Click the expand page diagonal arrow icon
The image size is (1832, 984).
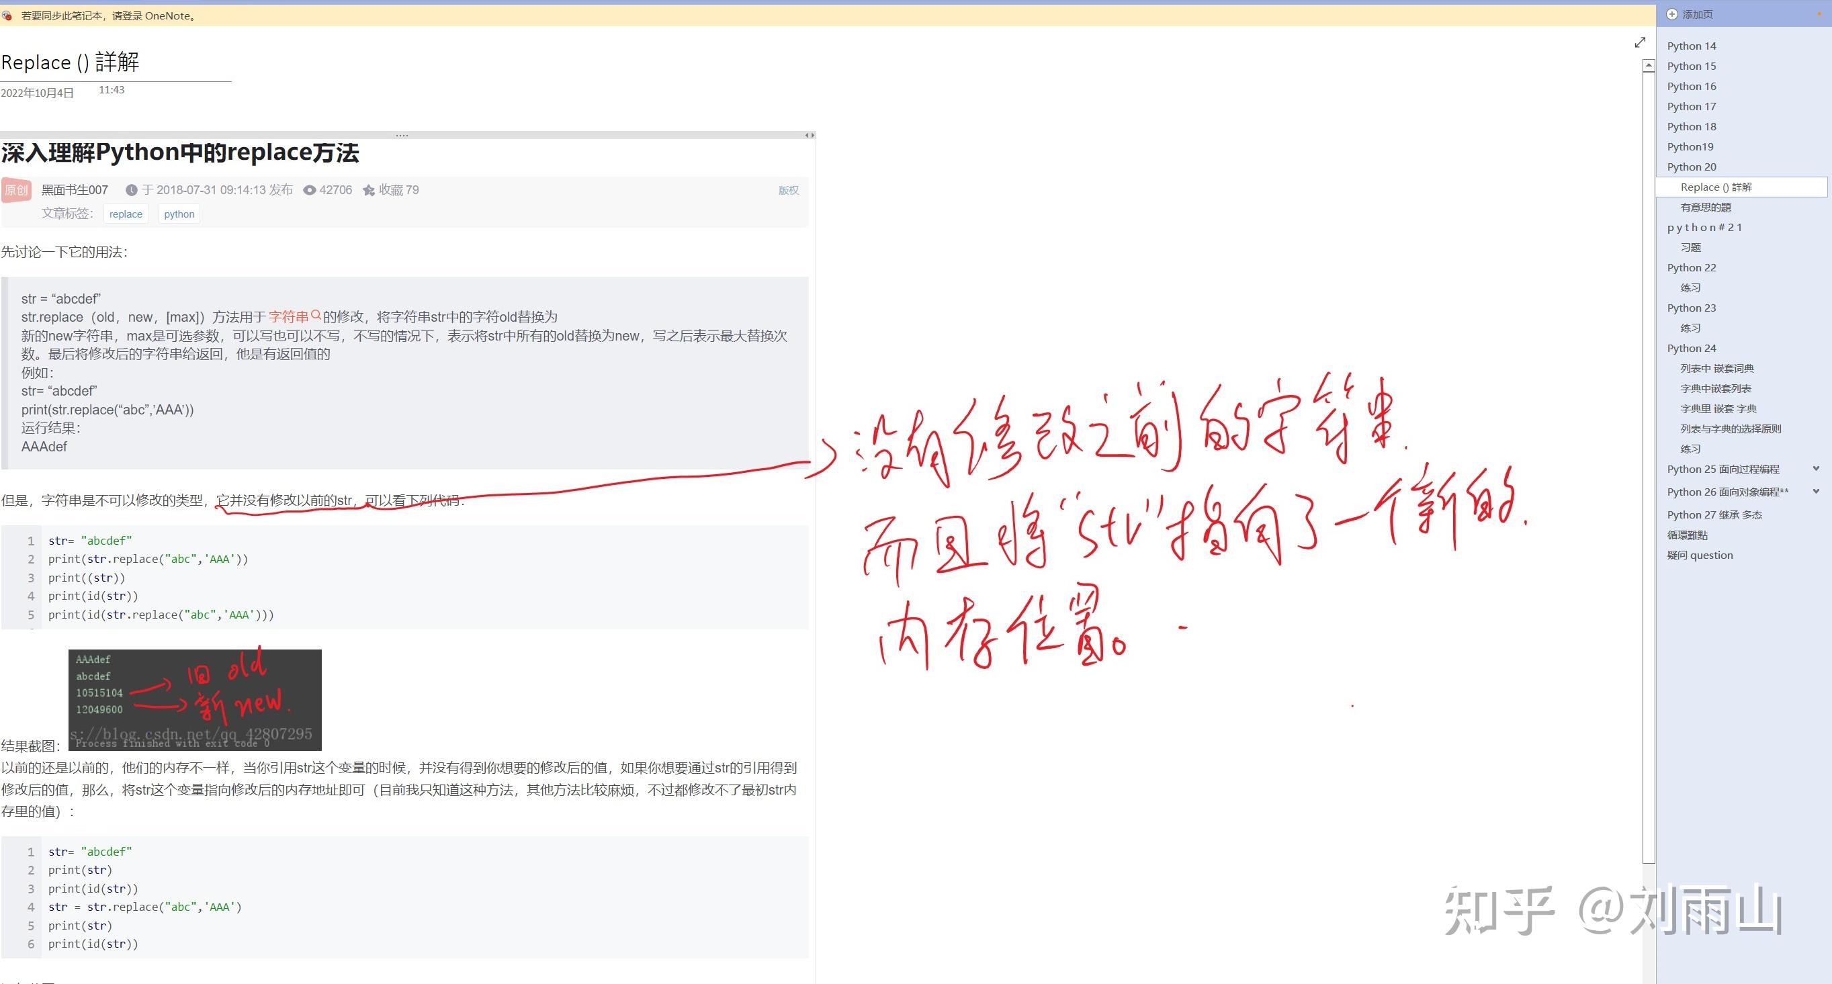(1640, 43)
